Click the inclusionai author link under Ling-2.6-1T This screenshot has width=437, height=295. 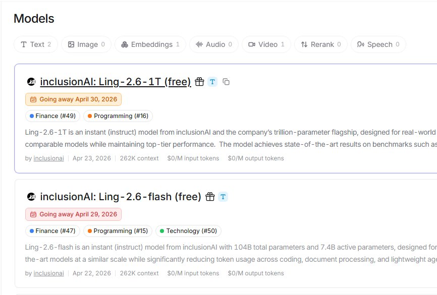(x=49, y=158)
